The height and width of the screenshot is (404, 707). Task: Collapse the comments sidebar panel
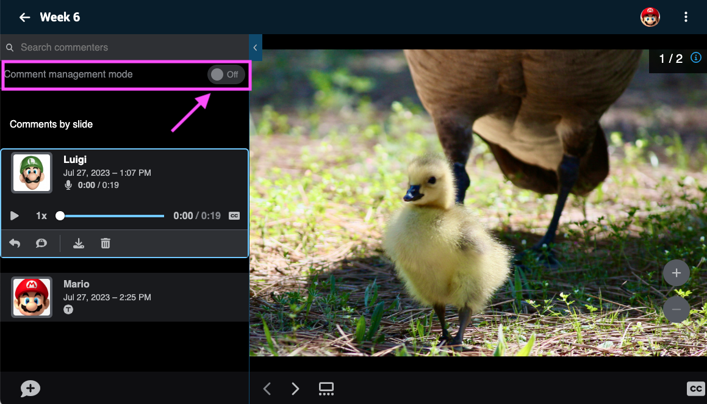tap(255, 48)
